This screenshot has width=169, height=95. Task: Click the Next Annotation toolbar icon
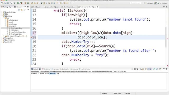57,3
